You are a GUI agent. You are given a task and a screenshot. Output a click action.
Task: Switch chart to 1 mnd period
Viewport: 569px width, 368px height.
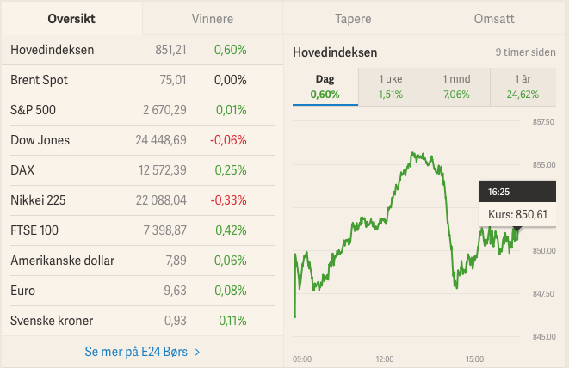coord(456,86)
